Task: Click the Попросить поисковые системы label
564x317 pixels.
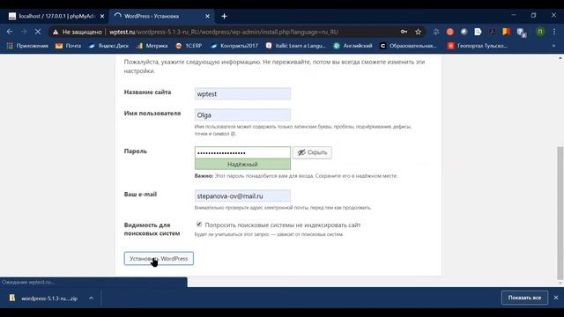Action: [282, 225]
